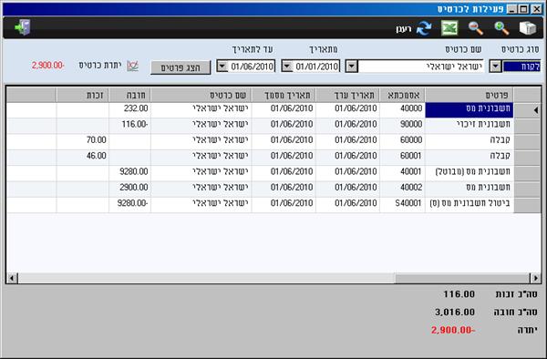Maximize the פעילות לכרטיס window
Image resolution: width=547 pixels, height=359 pixels.
pyautogui.click(x=524, y=9)
